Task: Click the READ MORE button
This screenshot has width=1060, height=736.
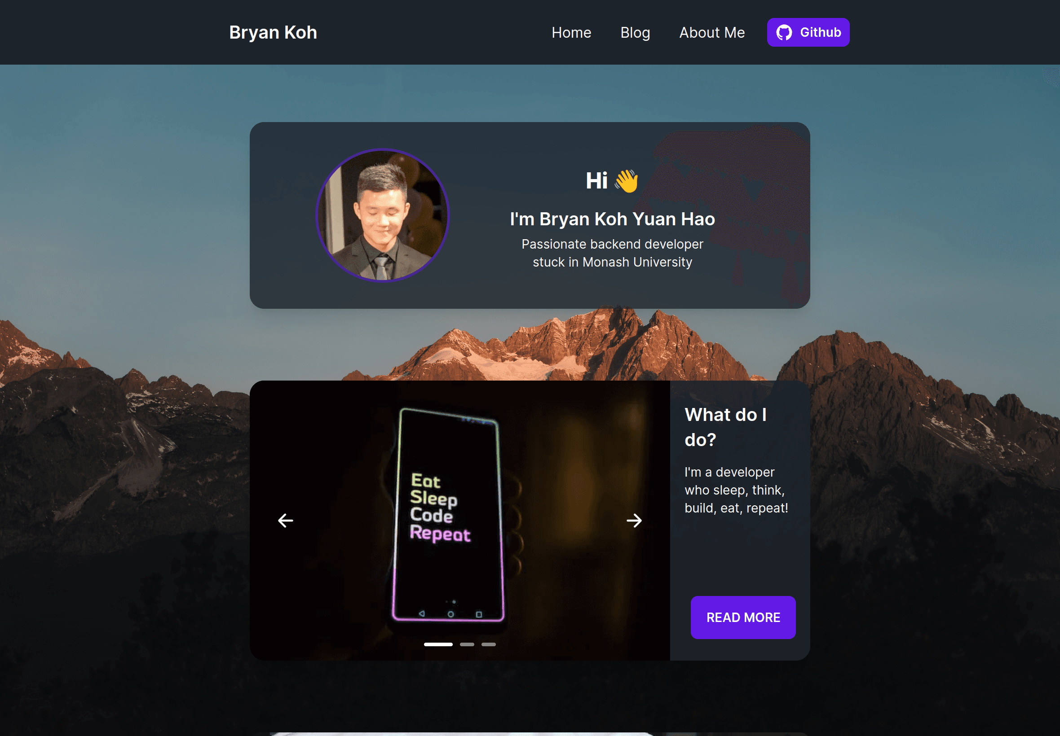Action: point(742,617)
